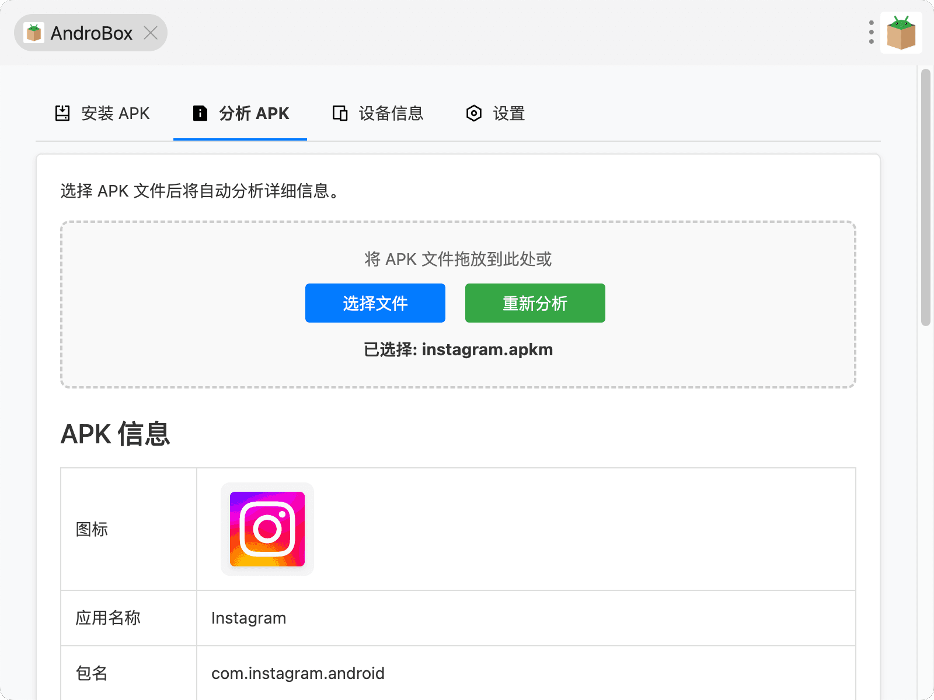
Task: Switch to the 安装 APK tab
Action: click(102, 113)
